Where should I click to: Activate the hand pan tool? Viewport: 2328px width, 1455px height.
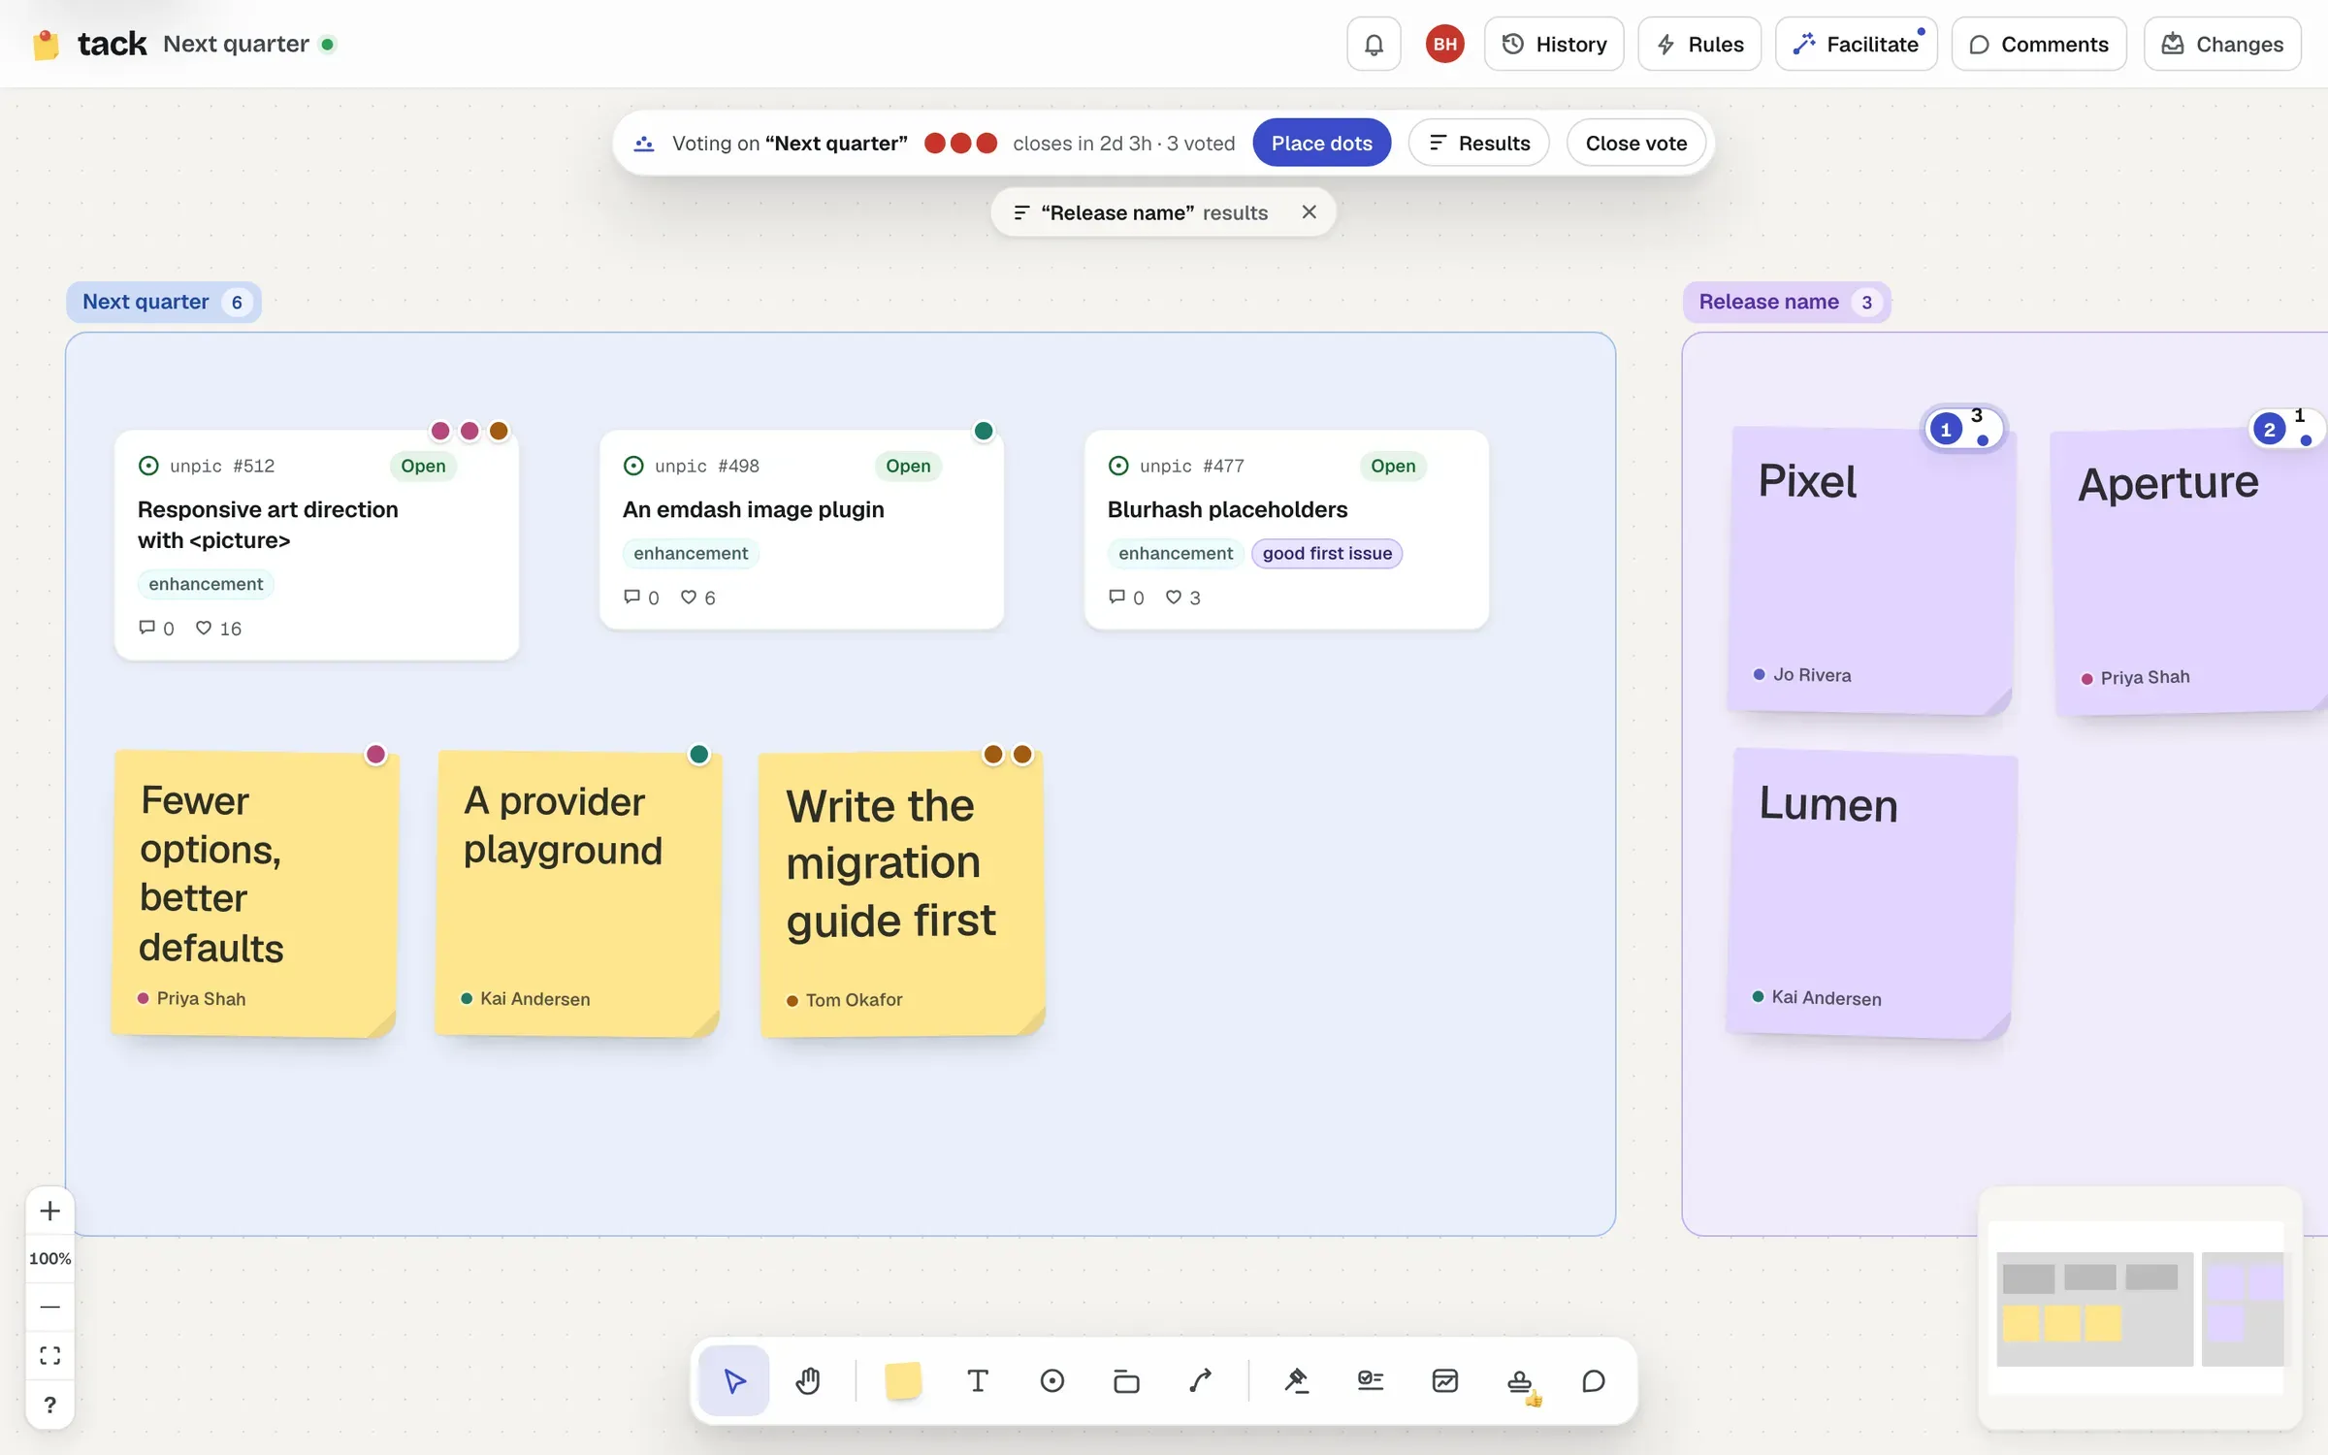coord(808,1380)
